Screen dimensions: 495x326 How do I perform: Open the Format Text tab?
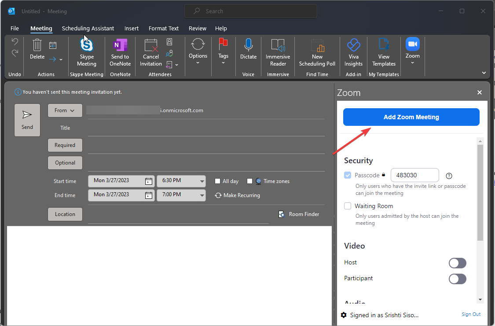click(x=163, y=28)
